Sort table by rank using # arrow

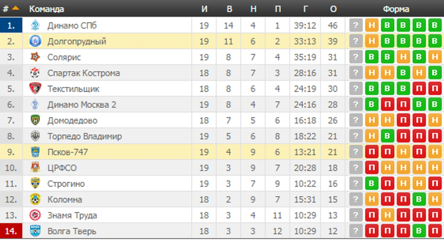(x=16, y=8)
